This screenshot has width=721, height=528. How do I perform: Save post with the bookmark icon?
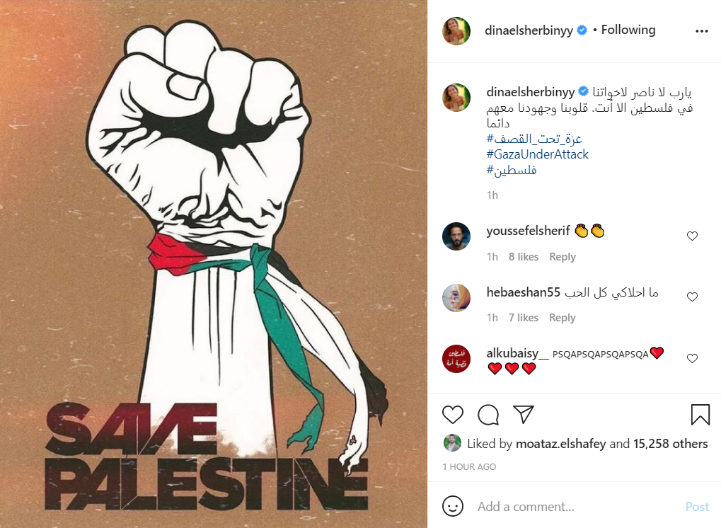point(700,414)
